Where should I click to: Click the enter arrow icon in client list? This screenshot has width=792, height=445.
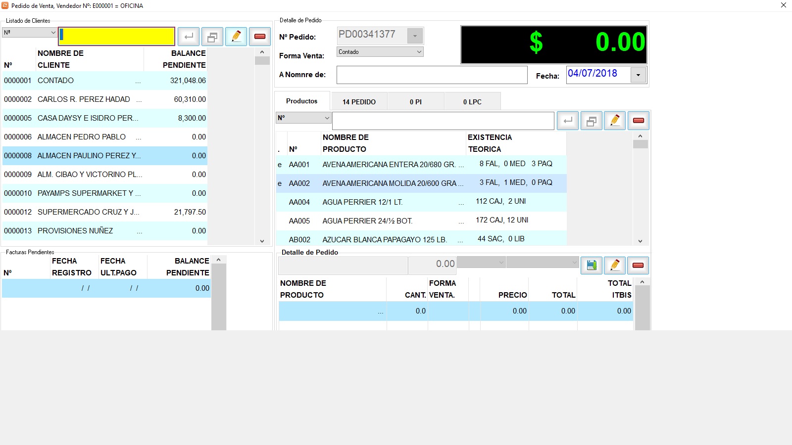189,37
